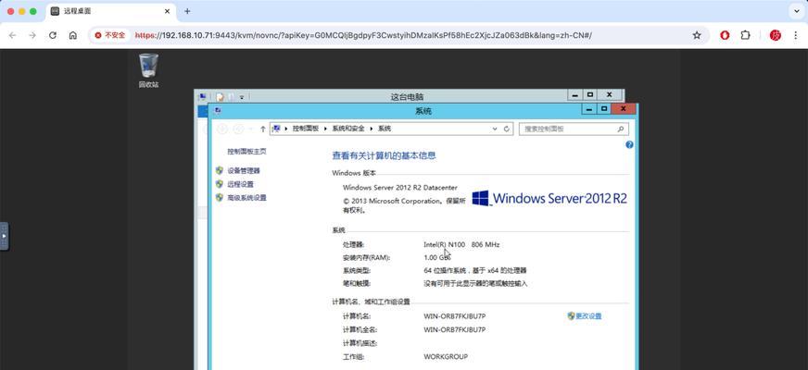Click the 笔和触控 label

click(357, 283)
